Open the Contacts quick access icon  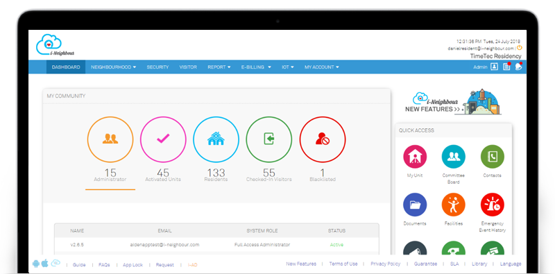pyautogui.click(x=493, y=157)
